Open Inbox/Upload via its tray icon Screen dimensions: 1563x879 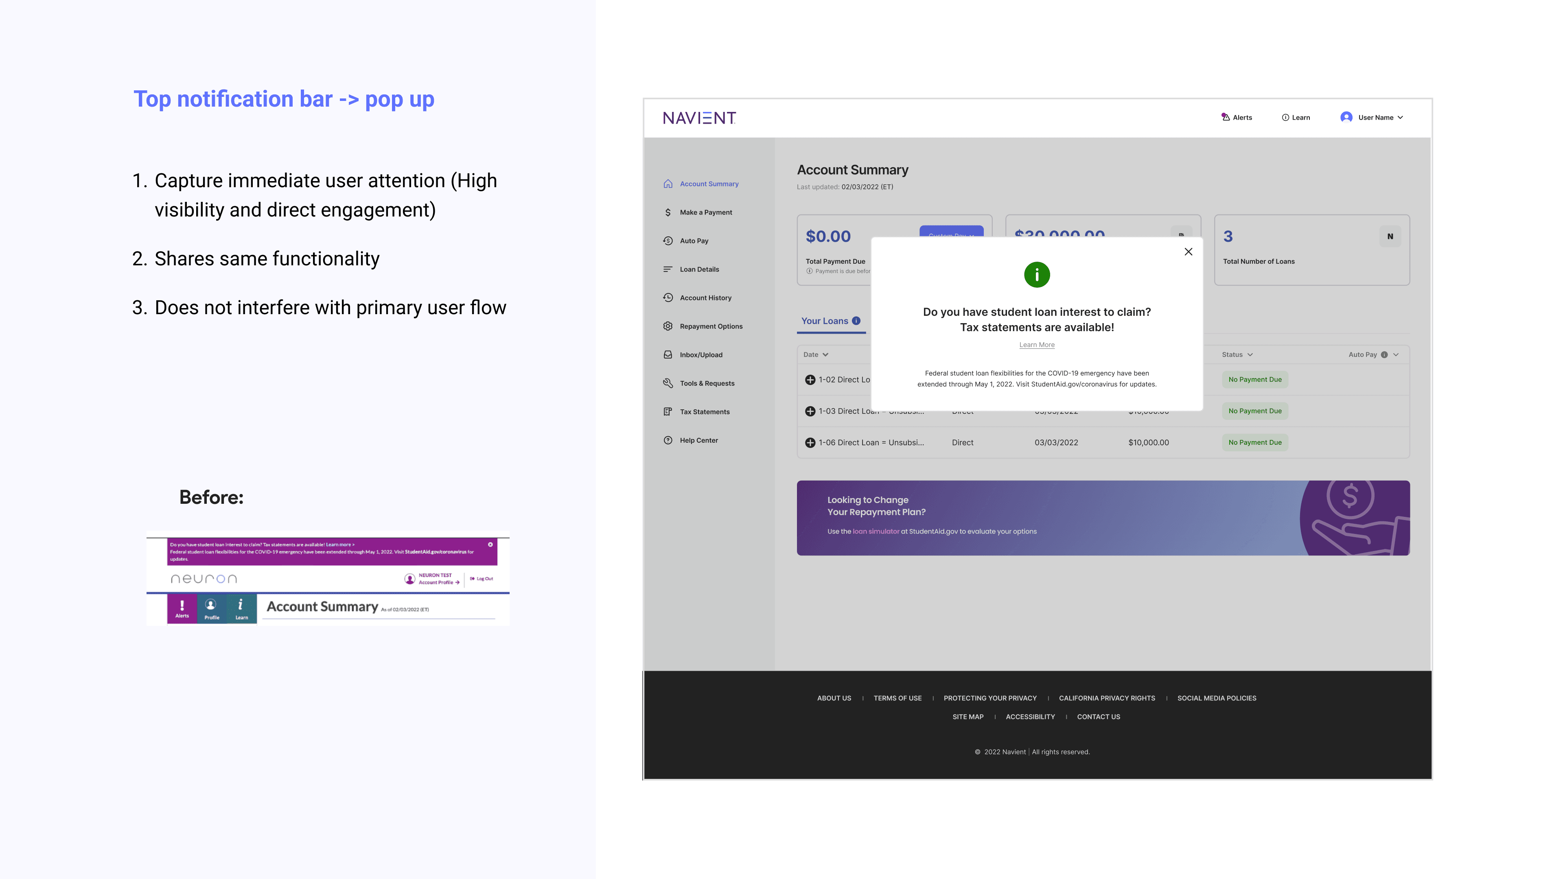[x=668, y=355]
